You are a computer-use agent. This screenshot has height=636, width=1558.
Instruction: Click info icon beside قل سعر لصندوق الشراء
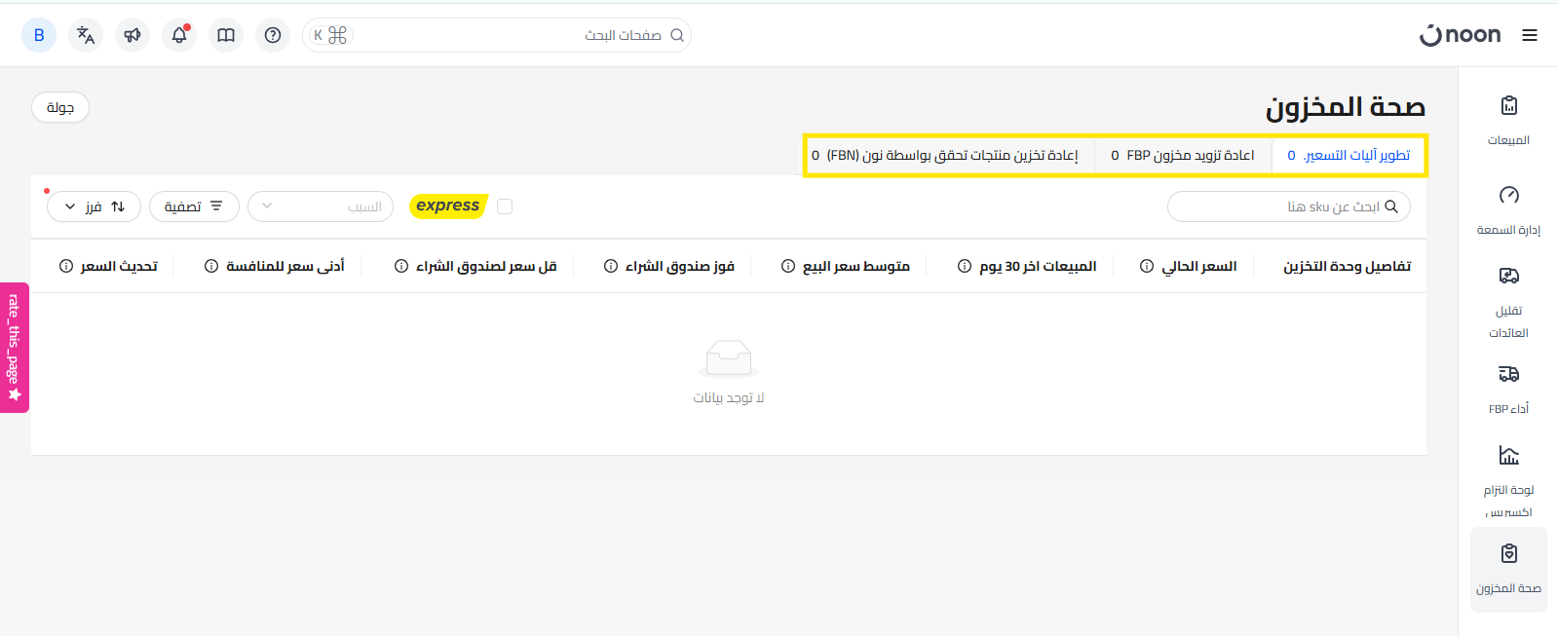401,266
